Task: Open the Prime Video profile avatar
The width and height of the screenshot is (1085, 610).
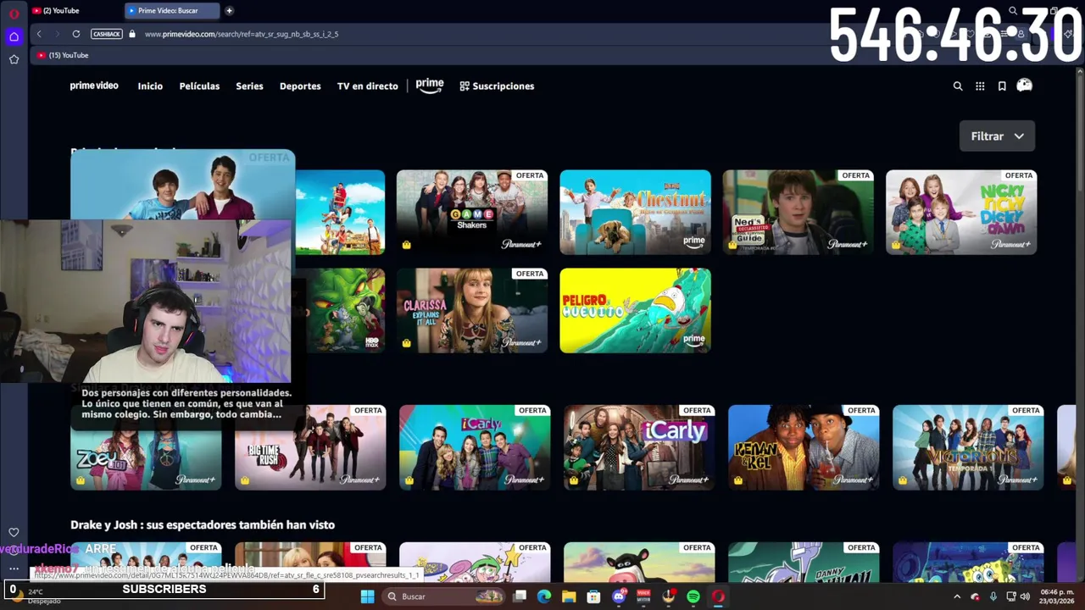Action: pos(1024,85)
